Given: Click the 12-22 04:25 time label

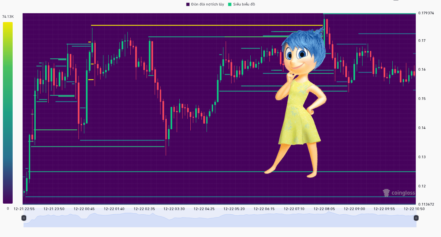Looking at the screenshot, I should [x=204, y=209].
